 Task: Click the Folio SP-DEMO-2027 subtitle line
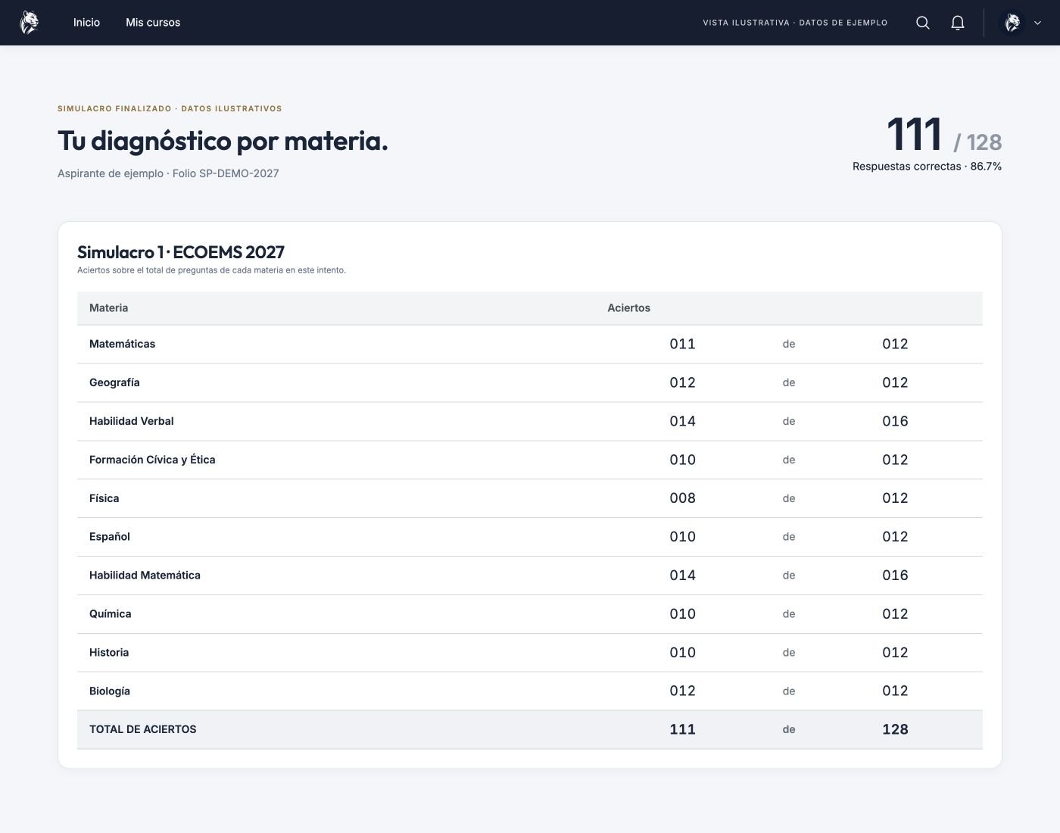[168, 173]
